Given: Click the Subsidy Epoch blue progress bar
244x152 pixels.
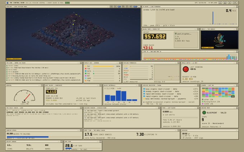Looking at the screenshot, I should tap(28, 137).
